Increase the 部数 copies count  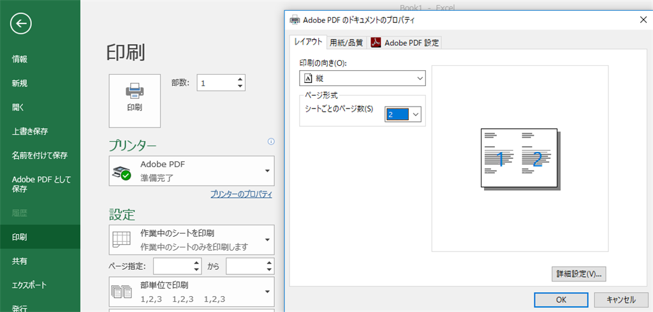(240, 79)
